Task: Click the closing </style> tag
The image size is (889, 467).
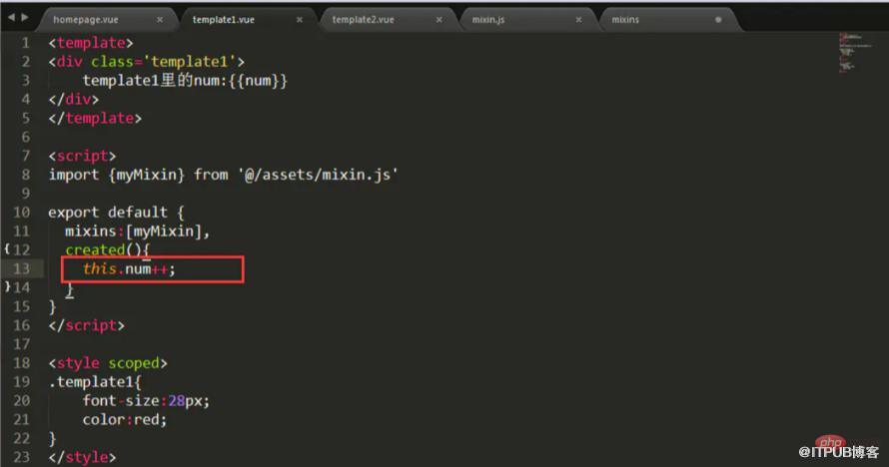Action: pos(82,457)
